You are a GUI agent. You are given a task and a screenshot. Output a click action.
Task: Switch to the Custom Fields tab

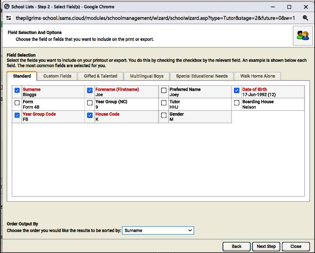coord(57,76)
